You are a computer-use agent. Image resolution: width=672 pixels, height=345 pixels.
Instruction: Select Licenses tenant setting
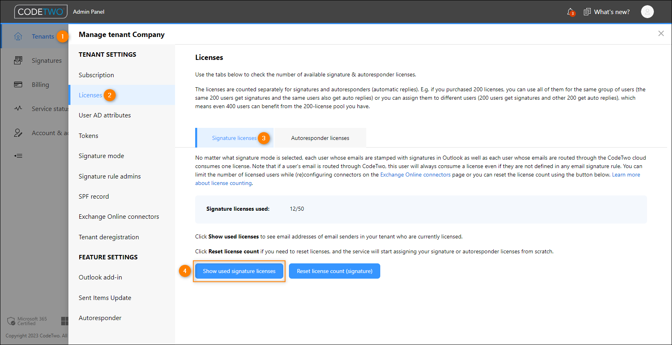point(90,95)
